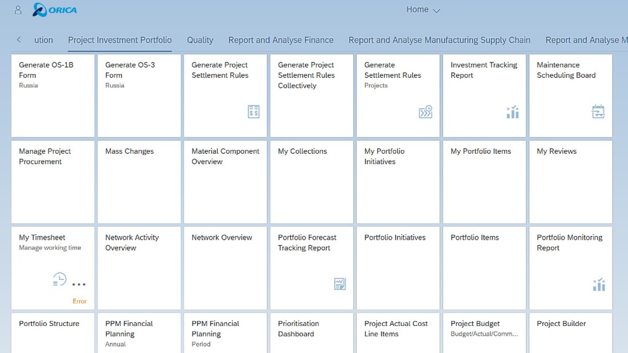628x353 pixels.
Task: Click the Error link on My Timesheet
Action: click(79, 301)
